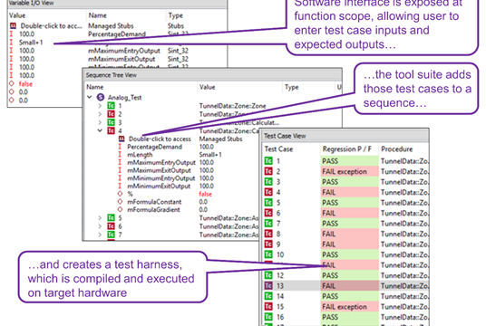Sort by Test Case column header
This screenshot has width=486, height=326.
[x=278, y=149]
